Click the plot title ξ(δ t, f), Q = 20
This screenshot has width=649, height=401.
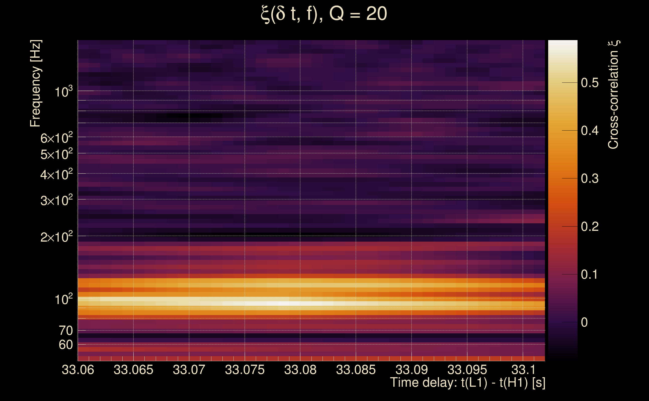click(324, 14)
